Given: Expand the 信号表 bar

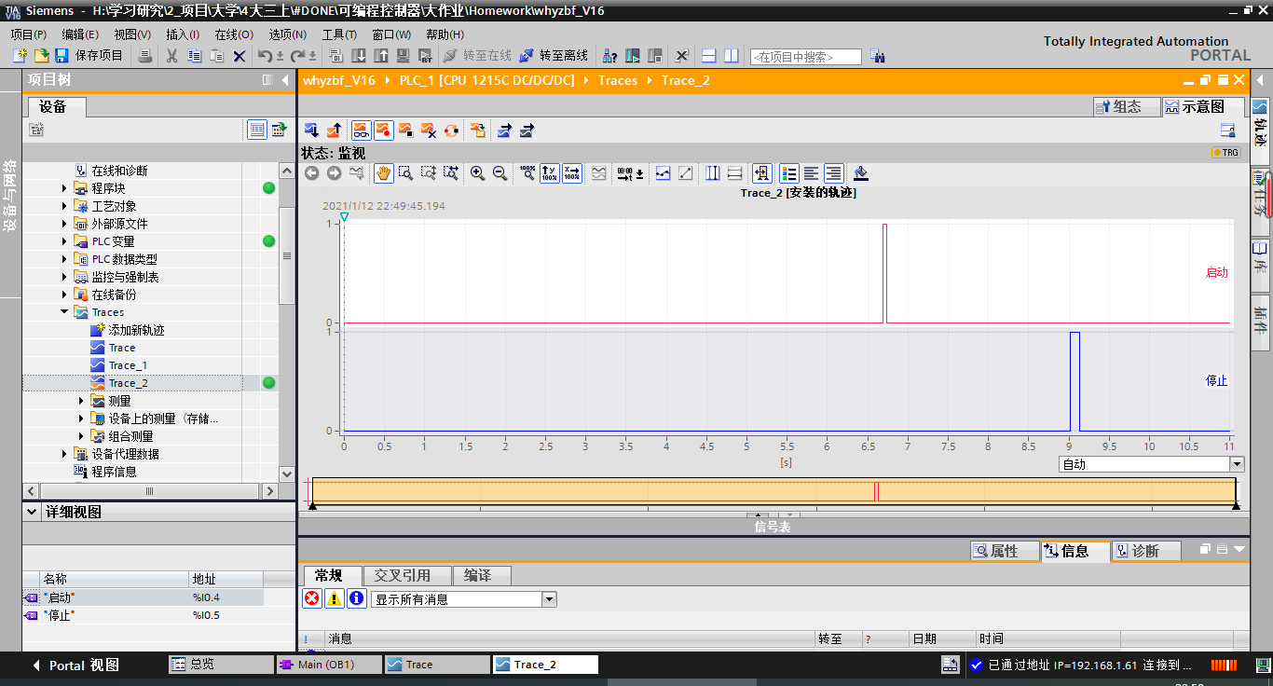Looking at the screenshot, I should (x=773, y=527).
